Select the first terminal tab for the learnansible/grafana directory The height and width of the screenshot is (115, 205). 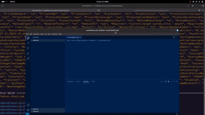pyautogui.click(x=51, y=11)
